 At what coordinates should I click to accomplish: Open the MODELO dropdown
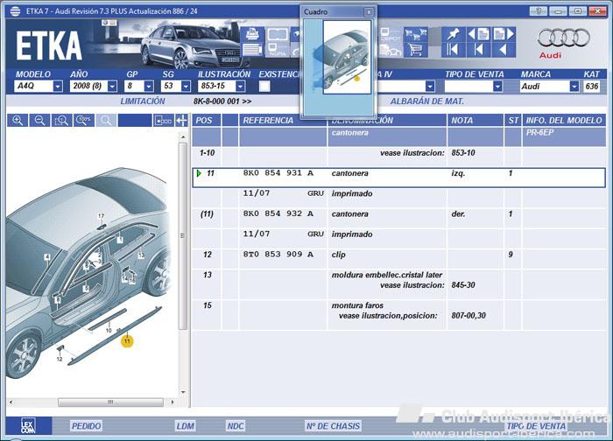click(x=58, y=86)
